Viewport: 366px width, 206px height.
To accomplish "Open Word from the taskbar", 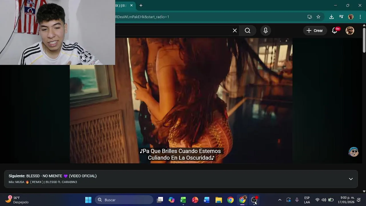I will point(207,200).
